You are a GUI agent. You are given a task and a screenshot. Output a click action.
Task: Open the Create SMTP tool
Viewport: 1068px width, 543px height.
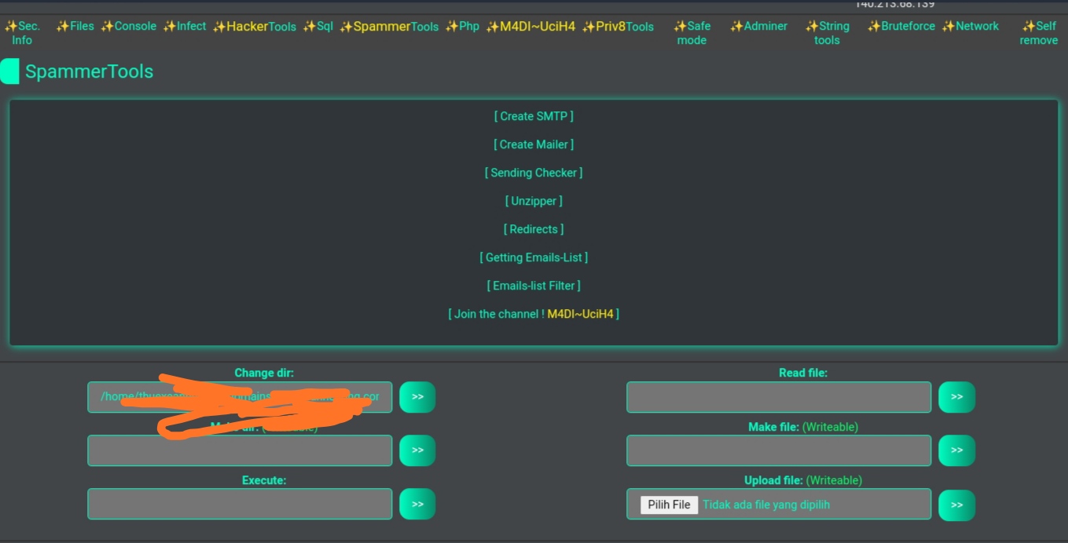point(534,115)
